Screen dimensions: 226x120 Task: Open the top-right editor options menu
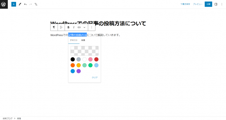click(222, 4)
